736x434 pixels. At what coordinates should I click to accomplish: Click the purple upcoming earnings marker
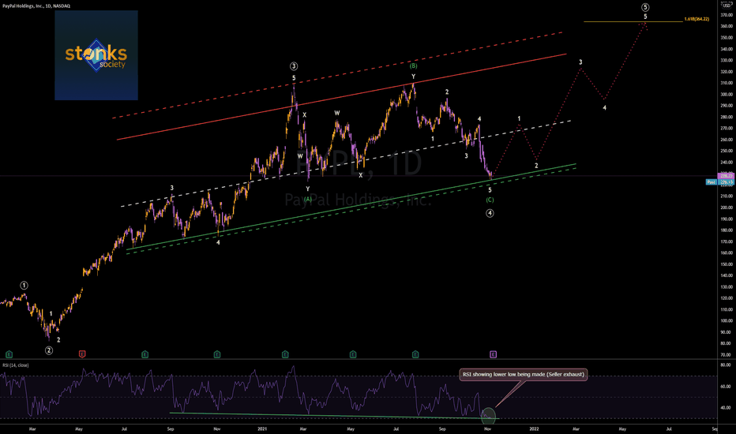tap(493, 354)
